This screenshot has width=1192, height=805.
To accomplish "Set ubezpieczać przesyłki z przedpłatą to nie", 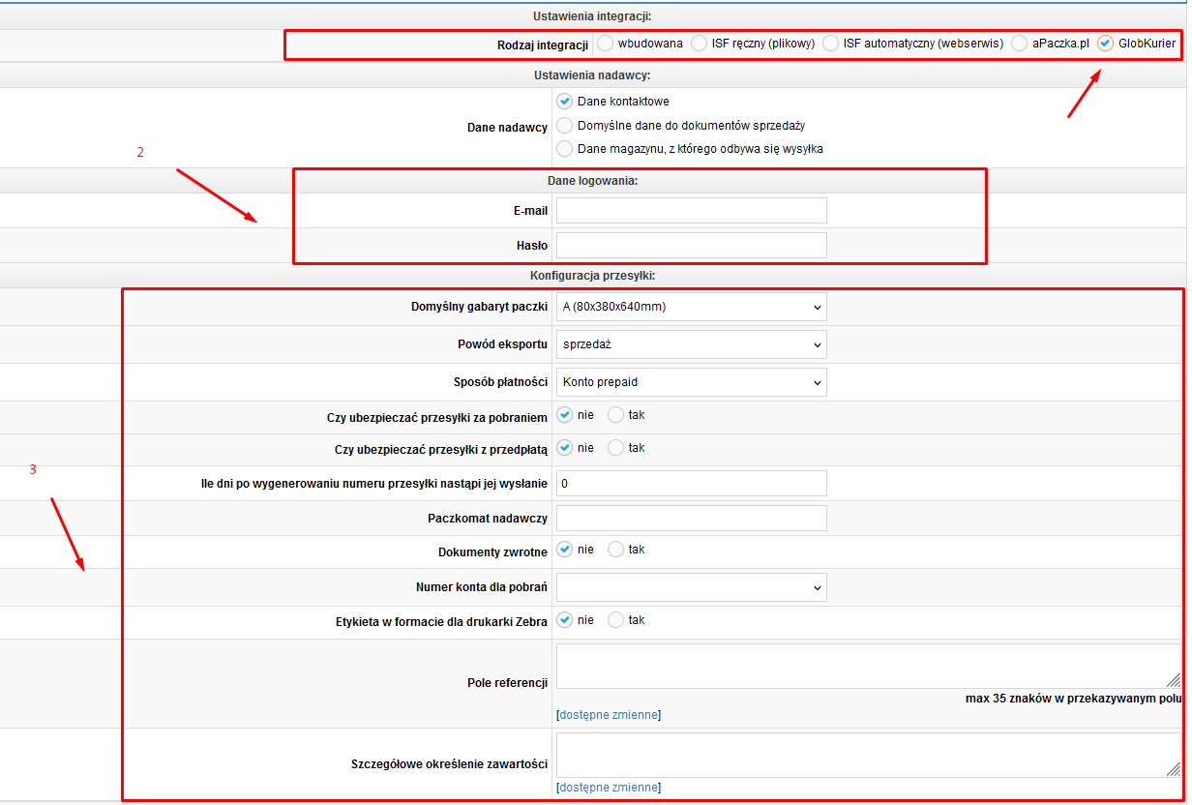I will point(565,448).
